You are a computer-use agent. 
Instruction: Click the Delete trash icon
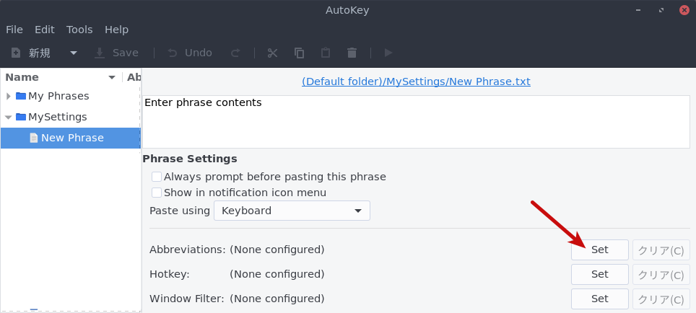point(352,53)
